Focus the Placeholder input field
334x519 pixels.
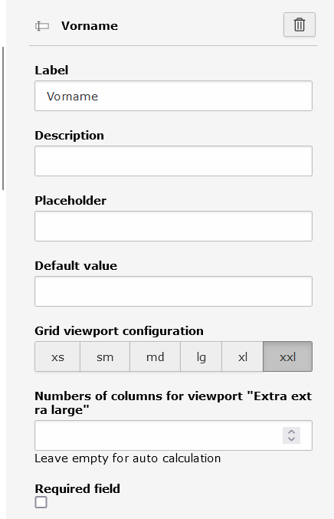pyautogui.click(x=173, y=226)
